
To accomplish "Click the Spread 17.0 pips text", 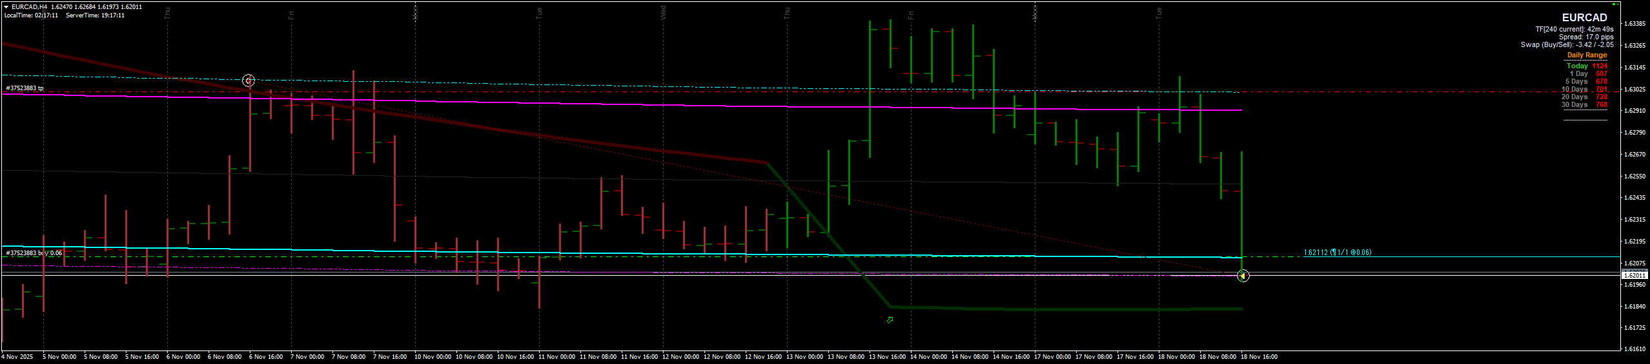I will click(1585, 37).
